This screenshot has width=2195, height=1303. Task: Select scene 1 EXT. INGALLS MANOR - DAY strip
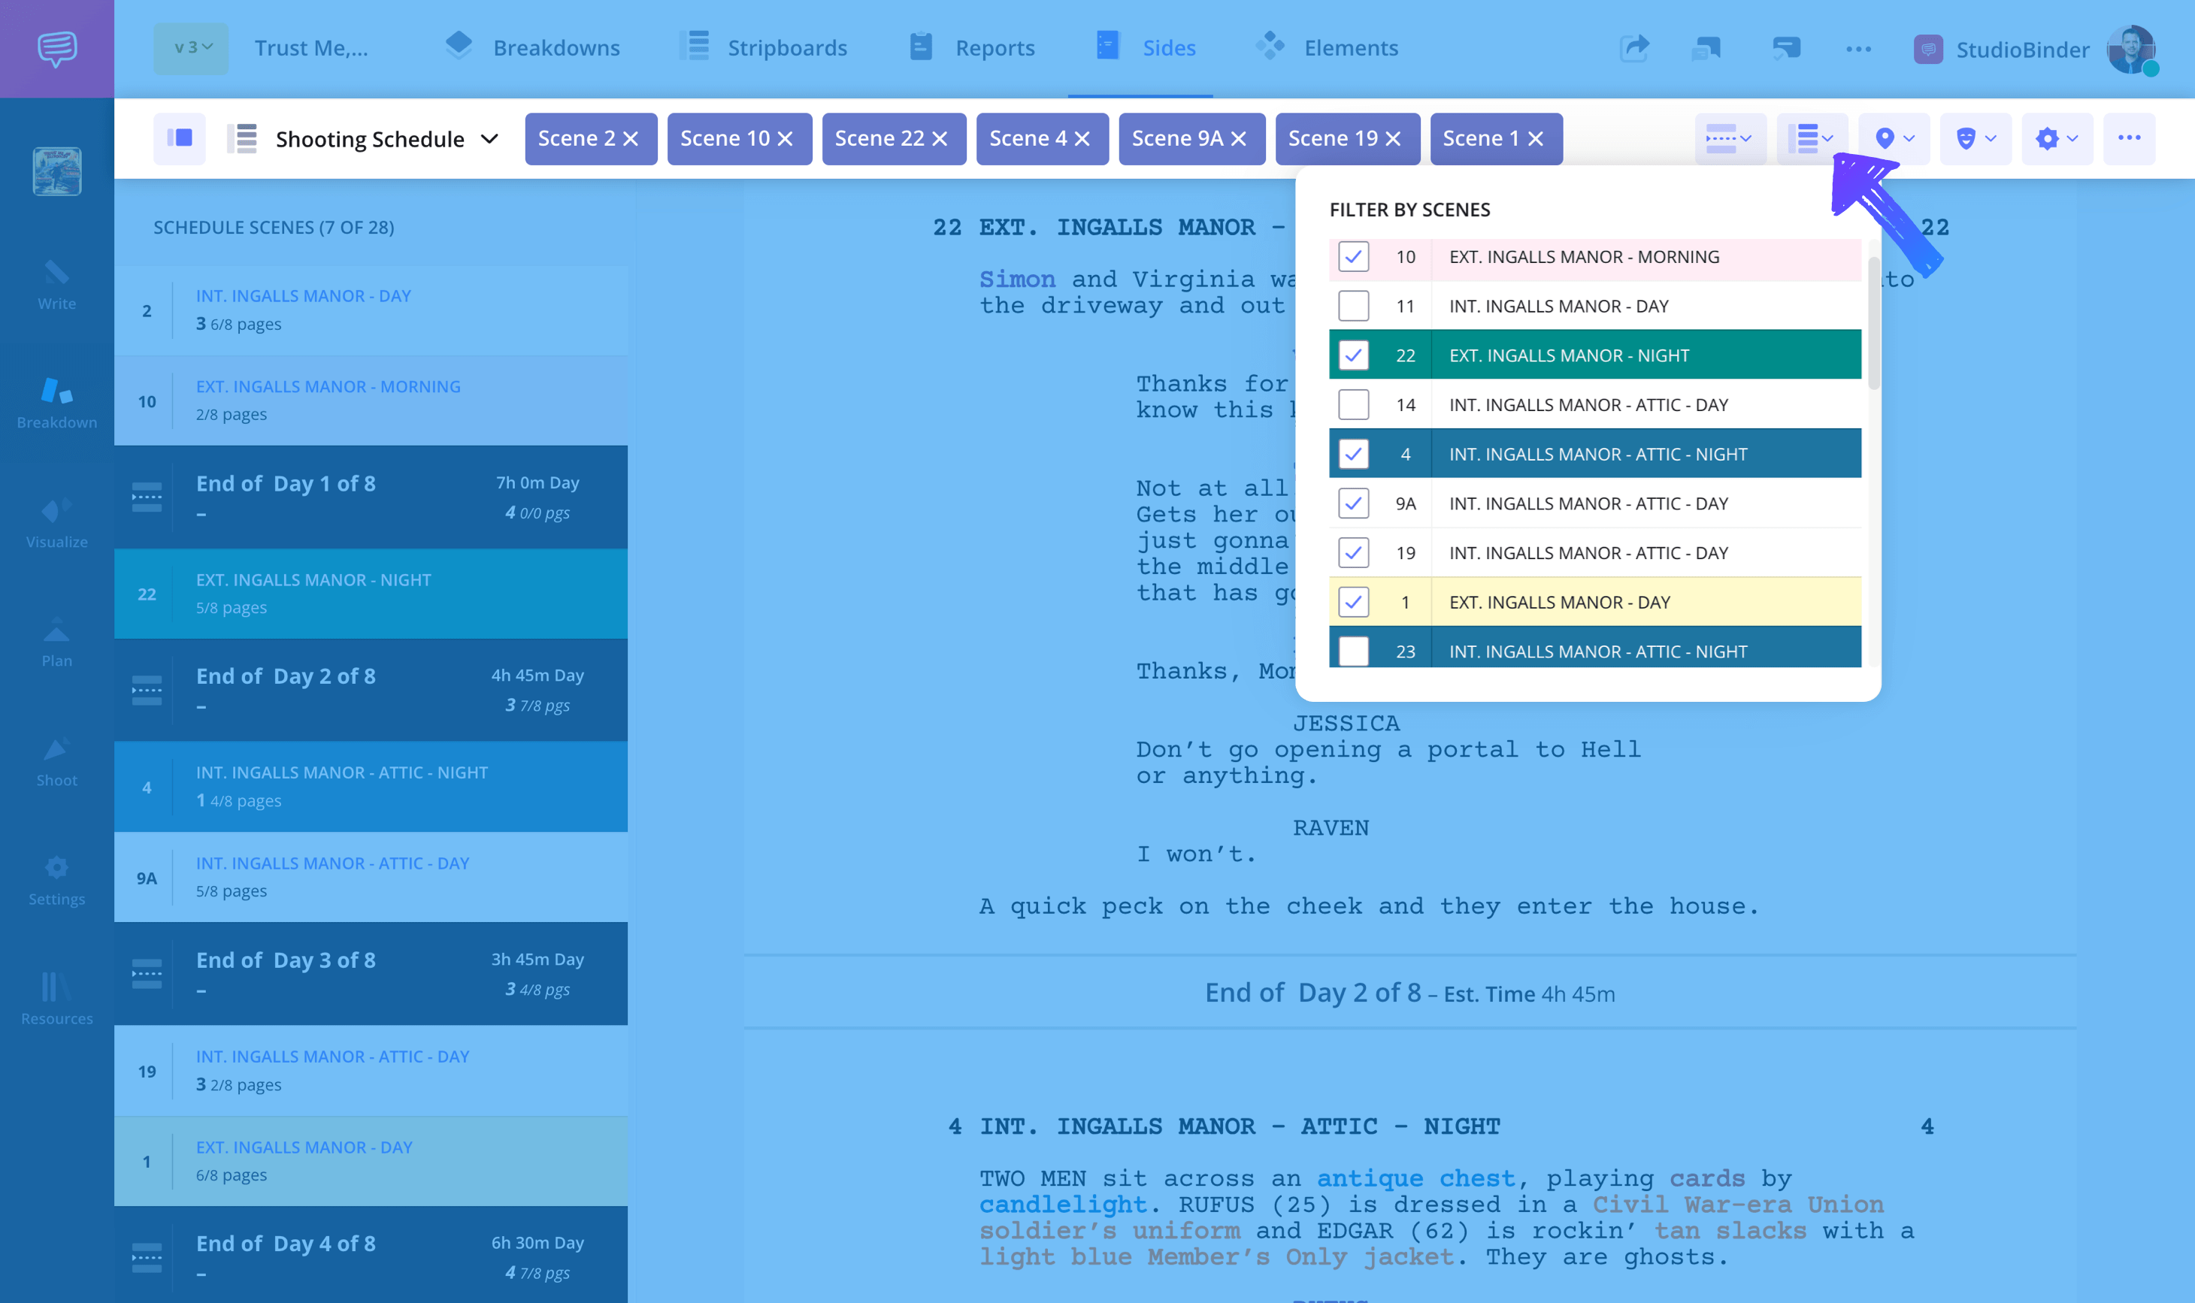pos(371,1161)
